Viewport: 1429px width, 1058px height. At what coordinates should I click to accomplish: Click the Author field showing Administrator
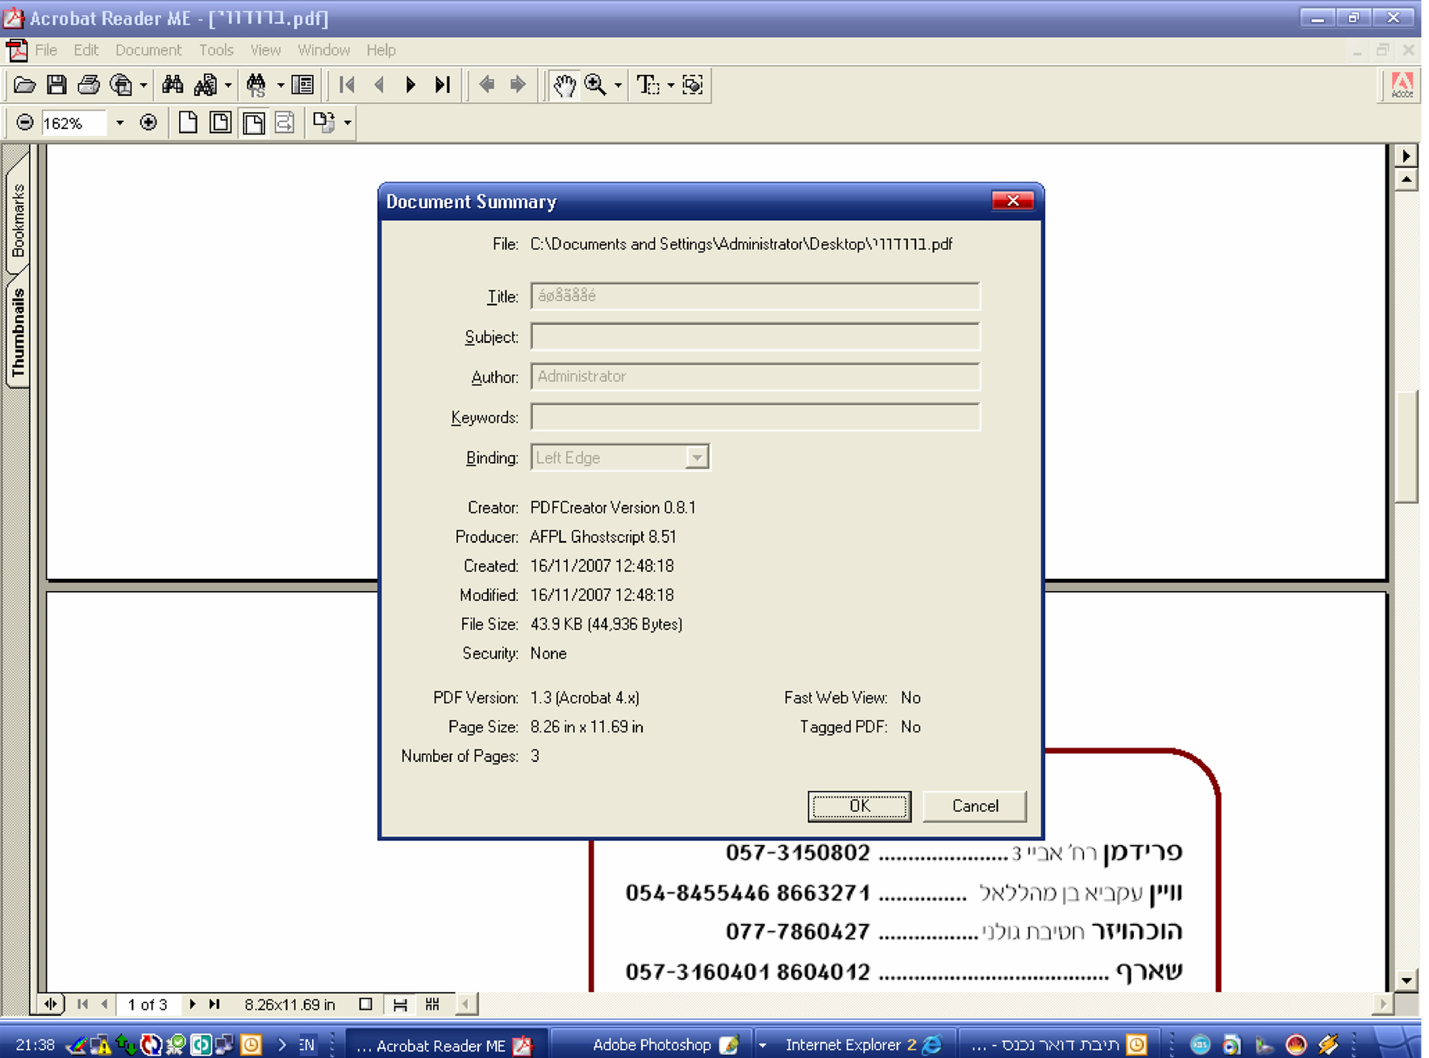point(755,377)
